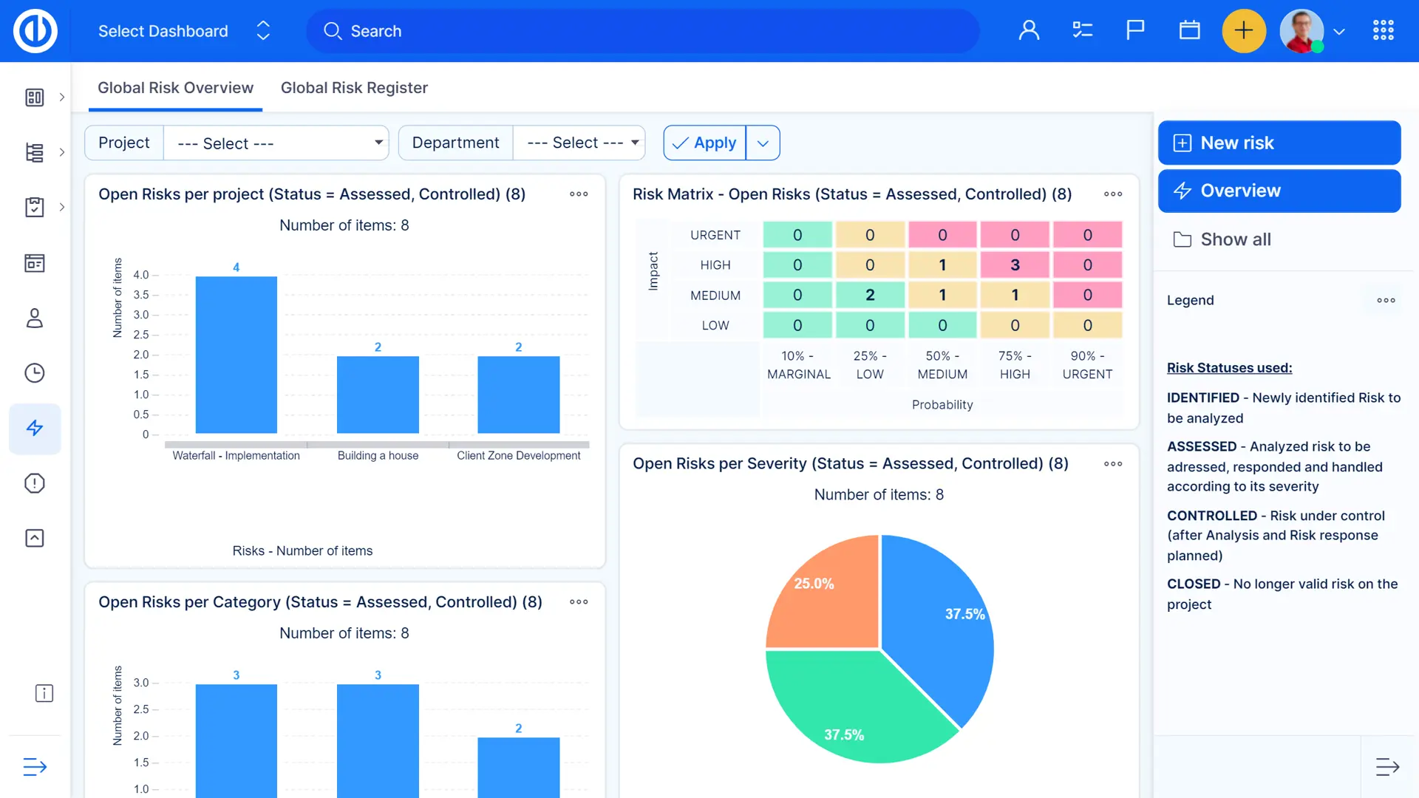Open the checklist tasks icon in header

tap(1082, 31)
